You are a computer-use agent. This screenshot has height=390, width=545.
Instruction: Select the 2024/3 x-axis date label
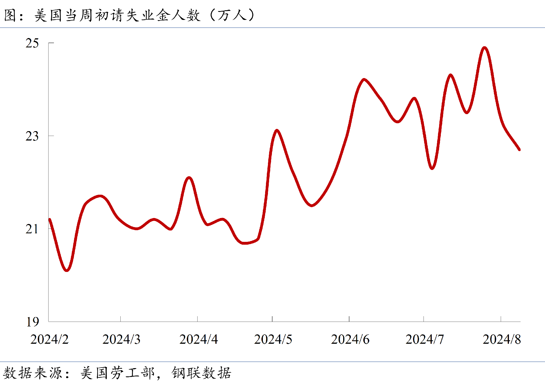[121, 339]
